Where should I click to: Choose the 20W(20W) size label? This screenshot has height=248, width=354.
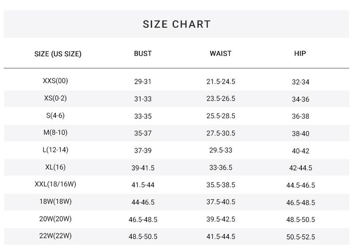(55, 219)
